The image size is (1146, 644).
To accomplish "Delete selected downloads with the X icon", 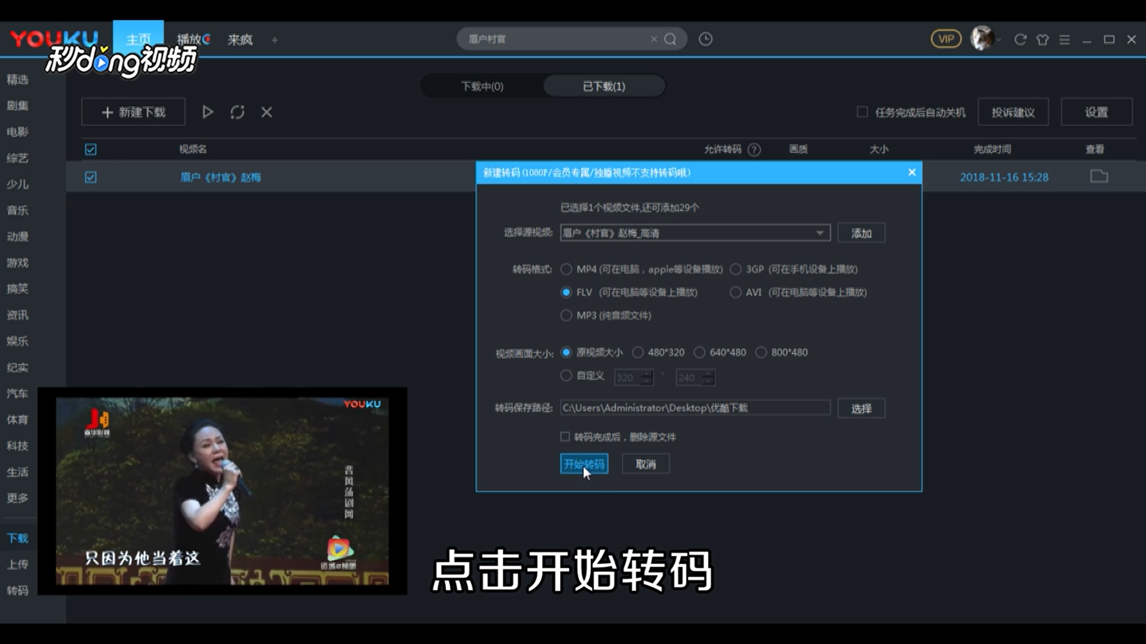I will pyautogui.click(x=266, y=112).
